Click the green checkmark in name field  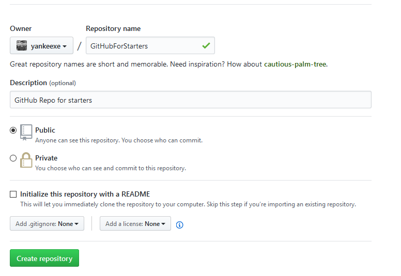pyautogui.click(x=206, y=45)
